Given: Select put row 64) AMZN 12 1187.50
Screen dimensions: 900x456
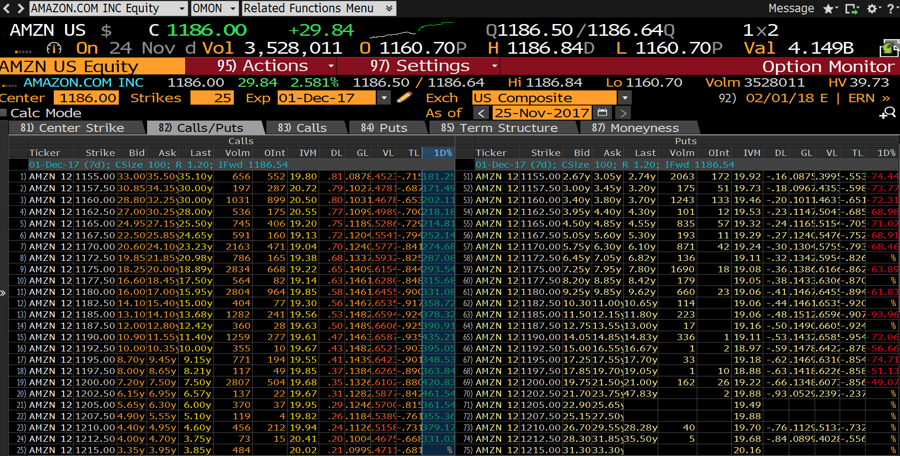Looking at the screenshot, I should (677, 326).
